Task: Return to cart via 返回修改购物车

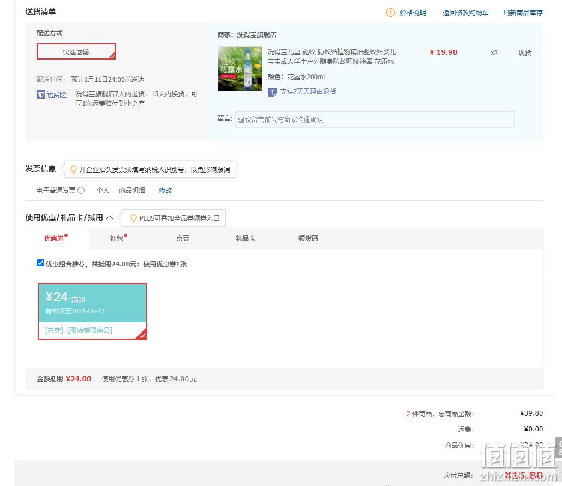Action: pyautogui.click(x=465, y=13)
